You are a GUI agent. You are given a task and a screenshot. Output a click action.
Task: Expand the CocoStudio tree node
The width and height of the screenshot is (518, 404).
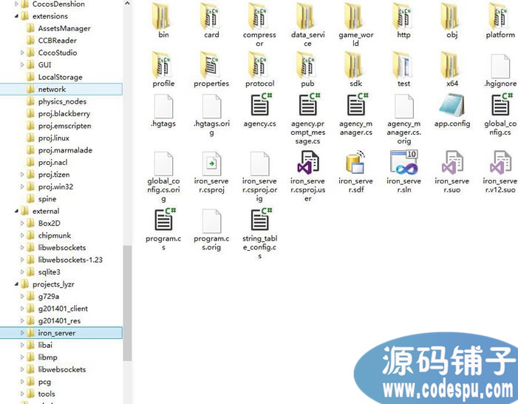tap(22, 53)
